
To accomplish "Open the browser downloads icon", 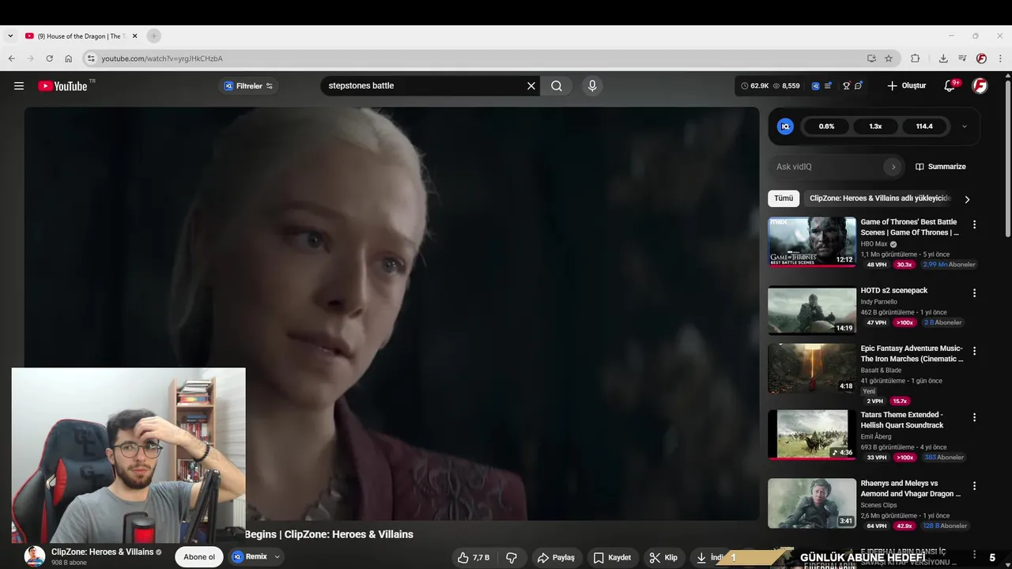I will coord(943,58).
